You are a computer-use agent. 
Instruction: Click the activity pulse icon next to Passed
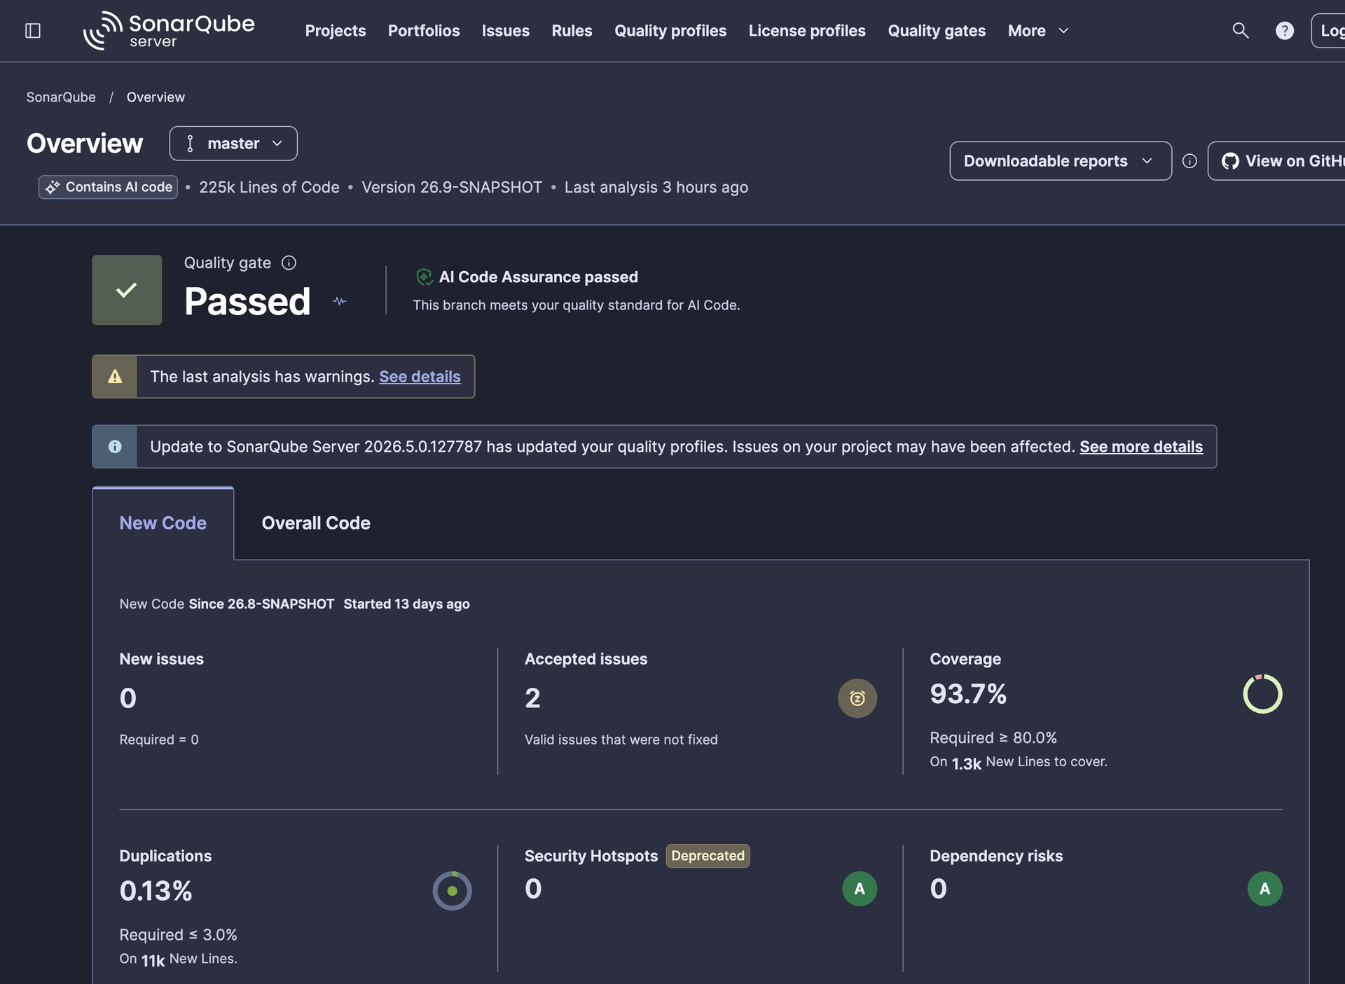(340, 301)
